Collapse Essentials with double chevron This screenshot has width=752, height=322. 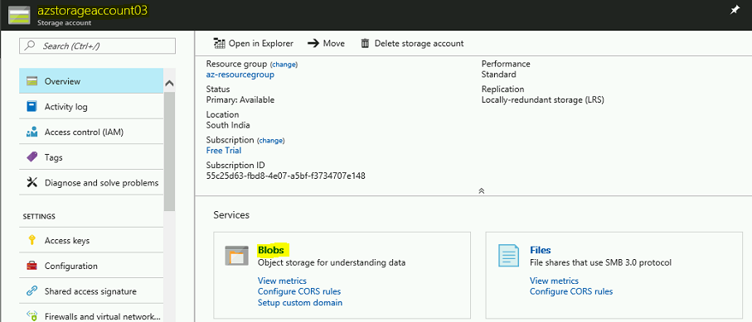click(482, 190)
